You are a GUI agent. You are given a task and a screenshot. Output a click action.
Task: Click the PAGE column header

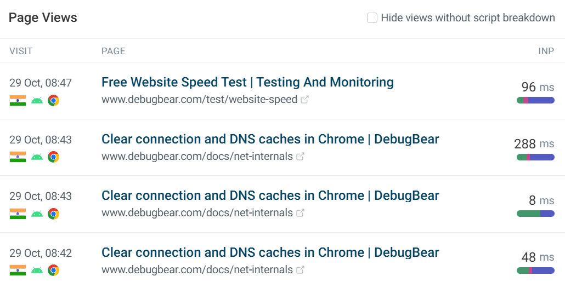(x=114, y=51)
